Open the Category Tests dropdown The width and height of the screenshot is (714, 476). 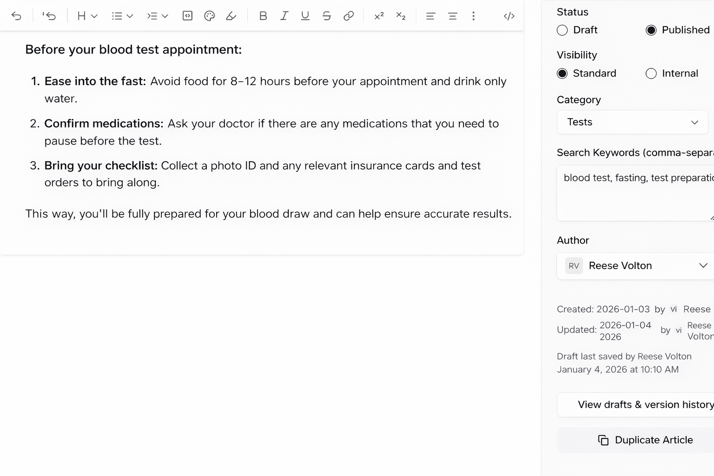632,122
